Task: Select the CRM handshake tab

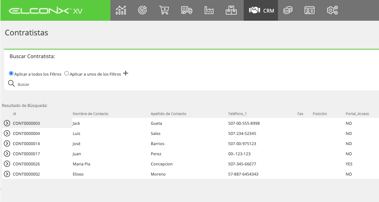Action: click(x=261, y=11)
